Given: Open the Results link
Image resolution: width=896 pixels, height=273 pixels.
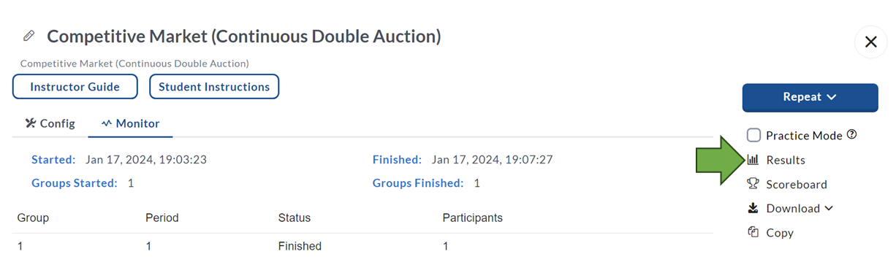Looking at the screenshot, I should (786, 160).
